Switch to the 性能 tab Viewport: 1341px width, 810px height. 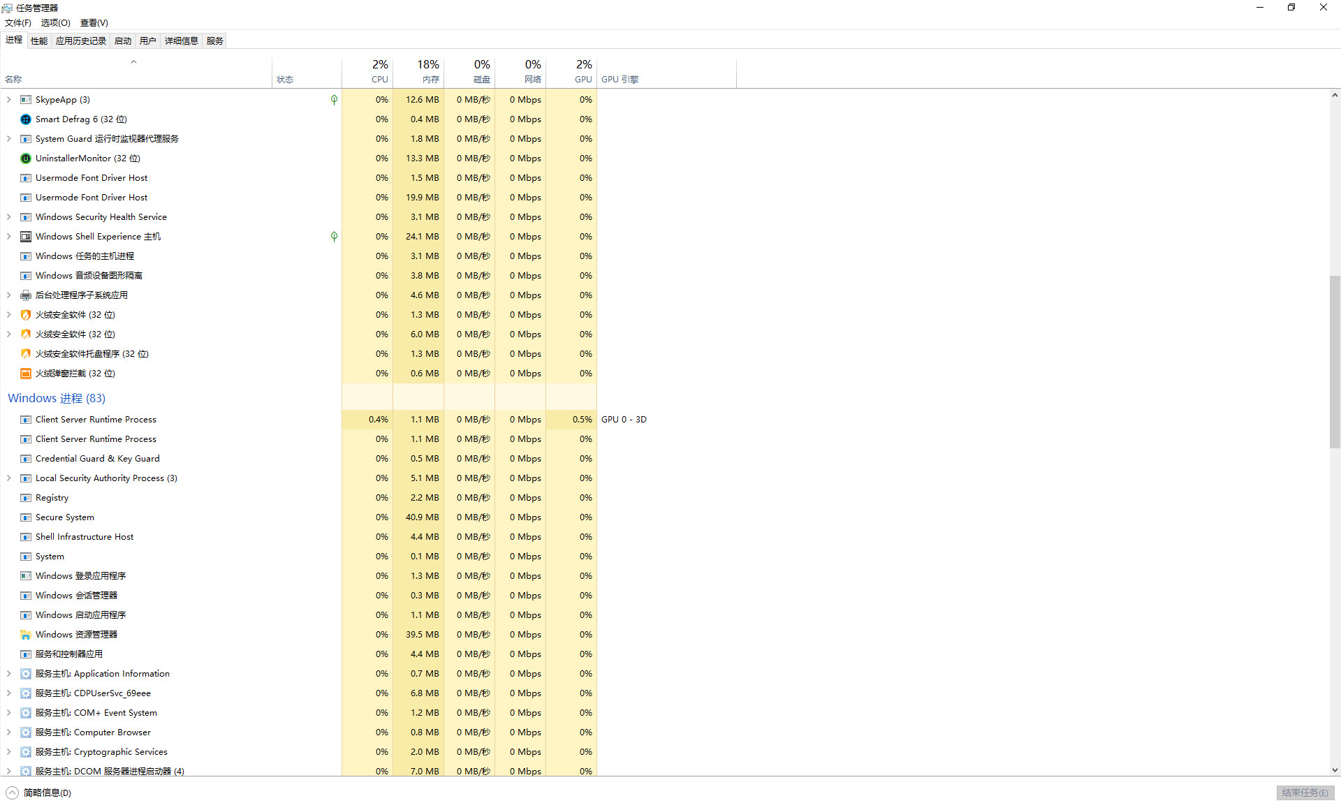(x=39, y=41)
